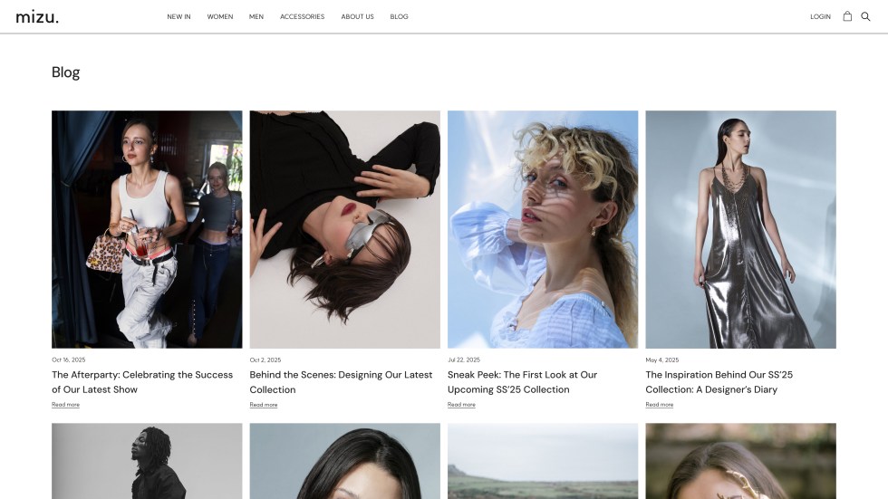The height and width of the screenshot is (499, 888).
Task: Click Read more under The Afterparty post
Action: point(65,405)
